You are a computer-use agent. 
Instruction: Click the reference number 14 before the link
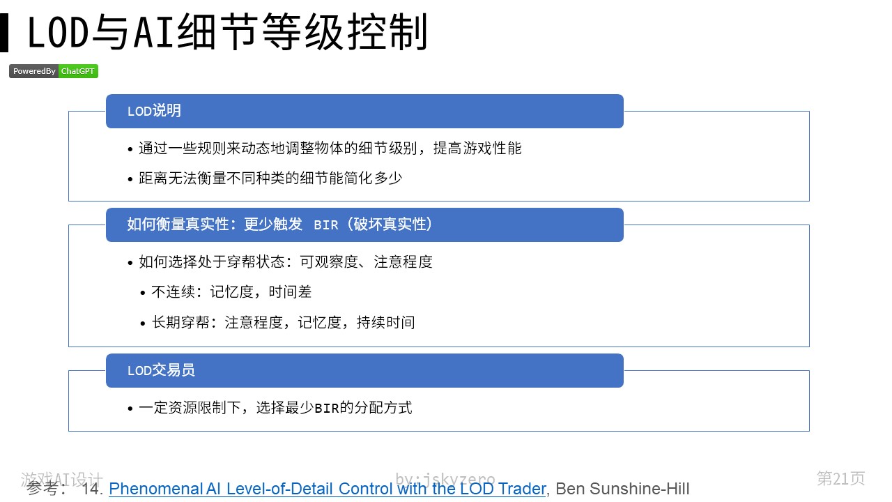tap(91, 489)
